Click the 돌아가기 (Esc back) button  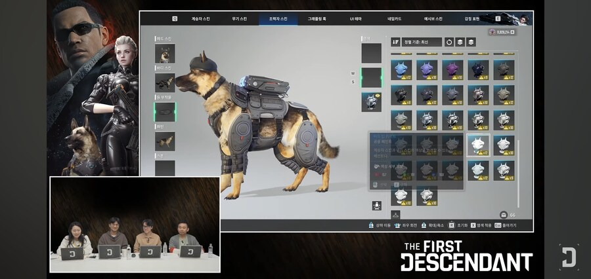tap(511, 225)
